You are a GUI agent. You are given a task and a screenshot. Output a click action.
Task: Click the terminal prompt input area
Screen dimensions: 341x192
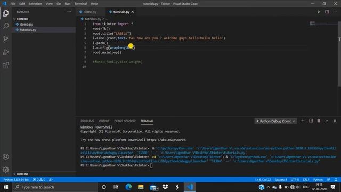[x=151, y=165]
